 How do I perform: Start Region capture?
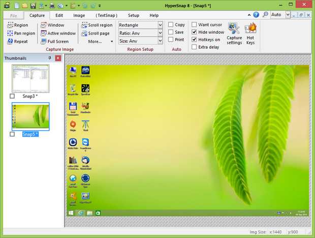18,25
